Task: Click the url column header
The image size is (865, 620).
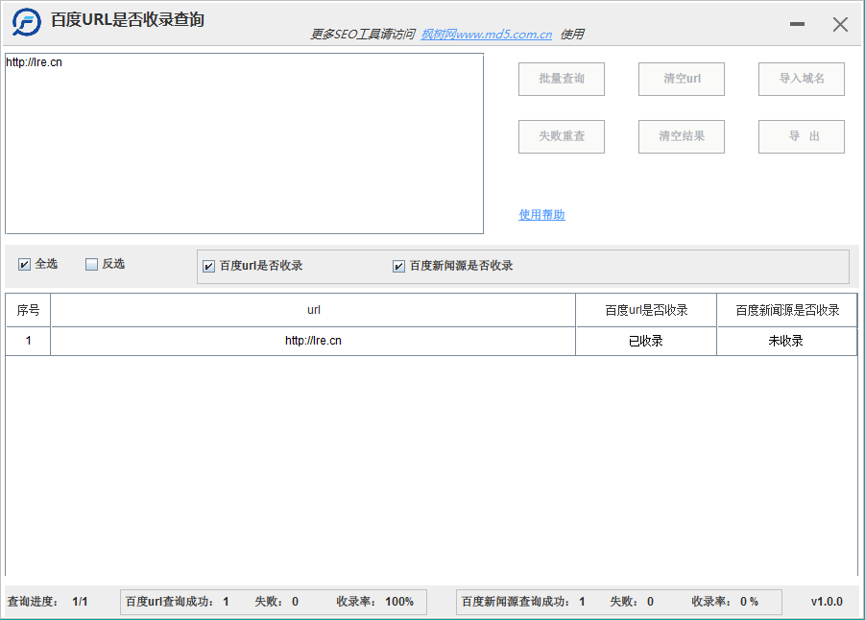Action: point(313,310)
